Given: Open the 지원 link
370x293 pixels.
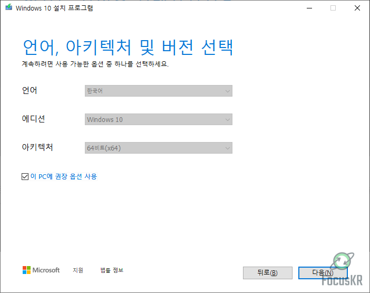Looking at the screenshot, I should 78,270.
